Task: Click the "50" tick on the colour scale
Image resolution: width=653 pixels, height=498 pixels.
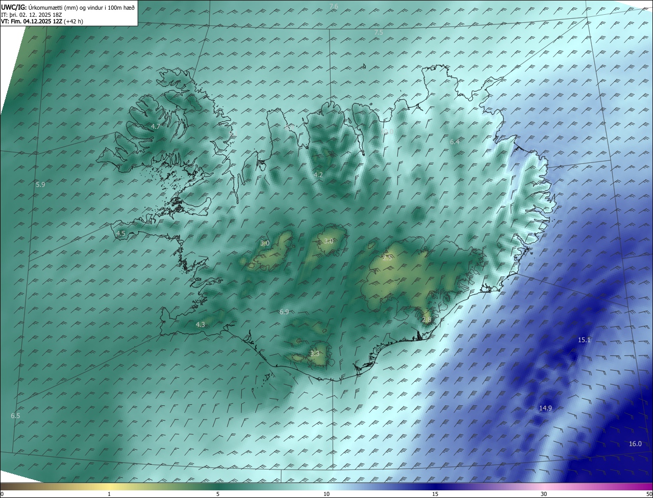Action: tap(649, 494)
